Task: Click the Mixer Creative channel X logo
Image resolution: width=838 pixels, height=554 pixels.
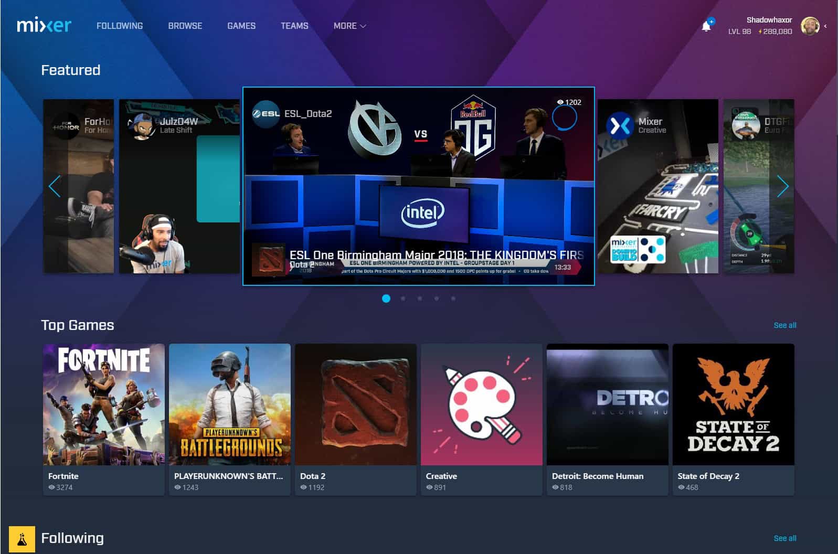Action: click(x=620, y=126)
